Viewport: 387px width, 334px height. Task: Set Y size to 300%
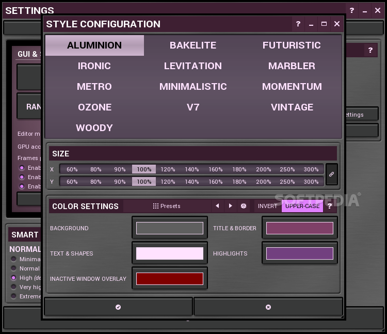click(311, 182)
